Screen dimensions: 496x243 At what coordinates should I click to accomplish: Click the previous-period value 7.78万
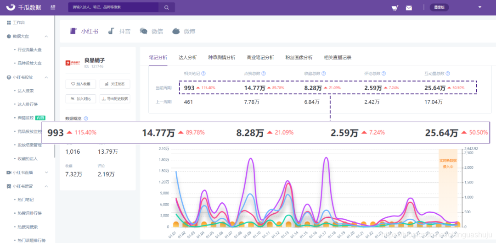[252, 102]
